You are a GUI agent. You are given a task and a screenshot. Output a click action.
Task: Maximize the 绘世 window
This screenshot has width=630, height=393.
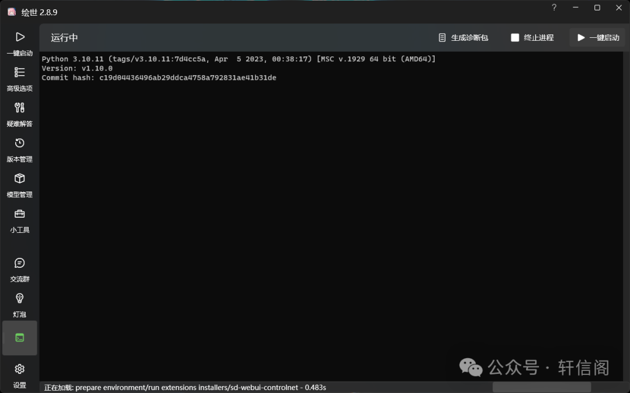click(x=597, y=8)
